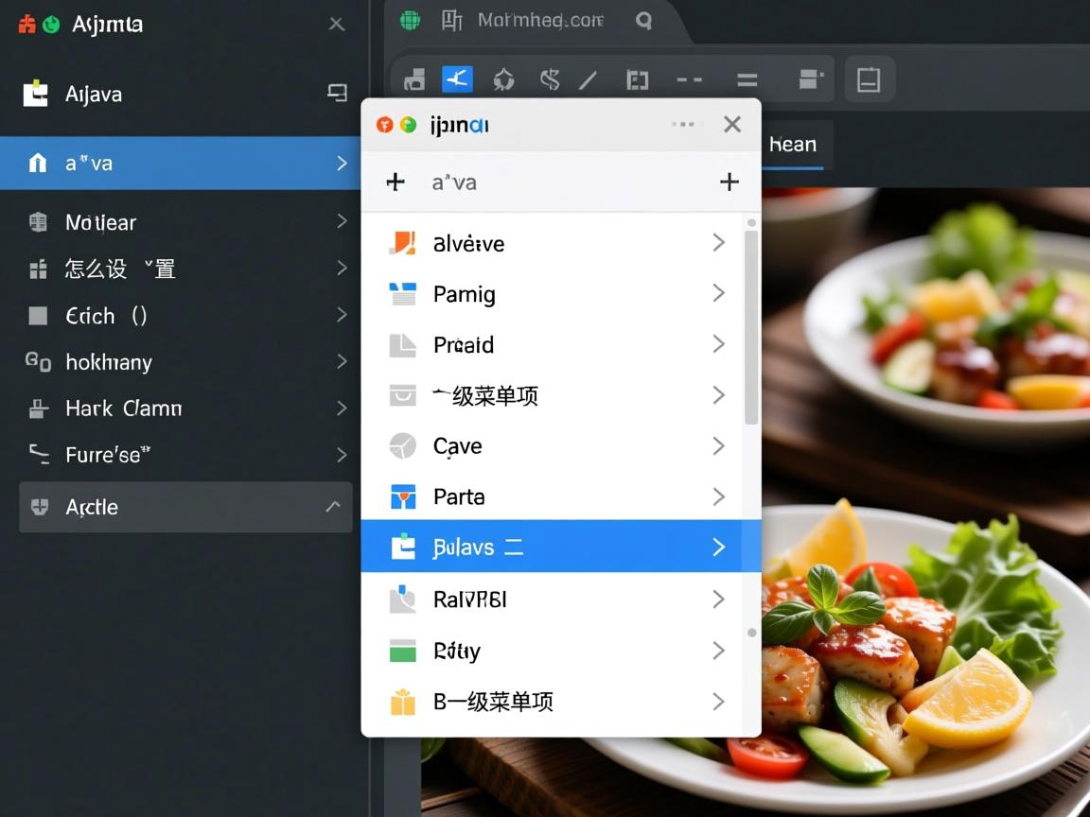Select the shield-shaped toolbar icon
This screenshot has height=817, width=1090.
click(x=504, y=79)
